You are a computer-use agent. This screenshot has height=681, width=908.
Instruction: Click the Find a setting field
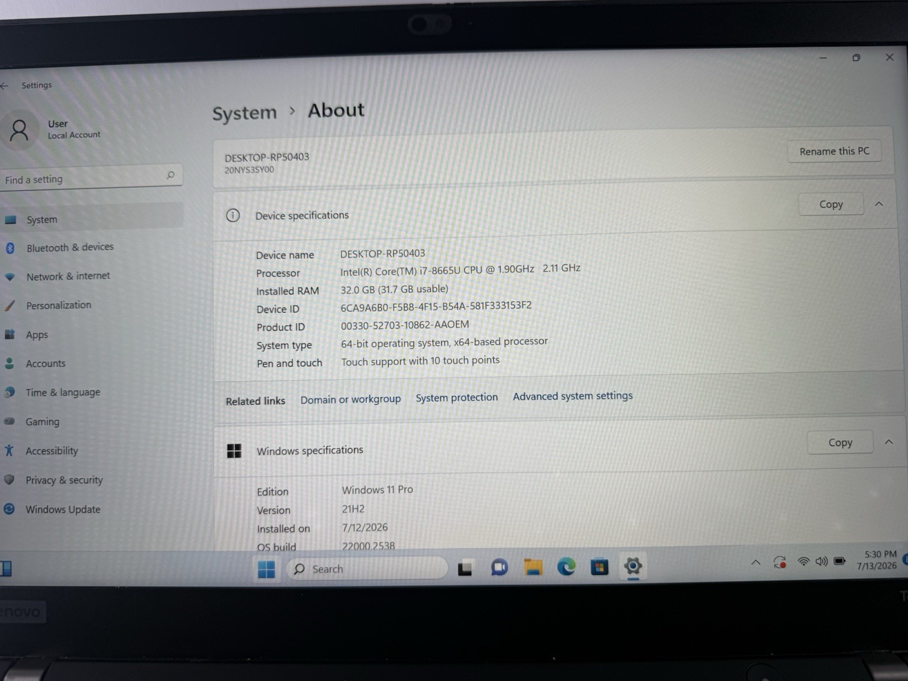click(x=91, y=178)
